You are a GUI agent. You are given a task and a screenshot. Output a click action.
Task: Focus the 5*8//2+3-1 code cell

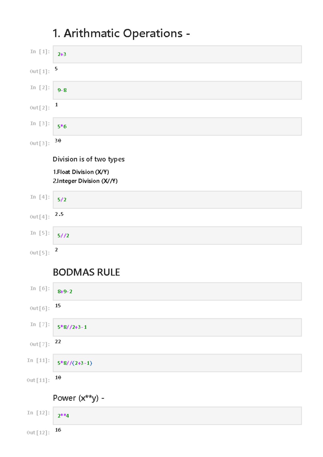coord(177,327)
